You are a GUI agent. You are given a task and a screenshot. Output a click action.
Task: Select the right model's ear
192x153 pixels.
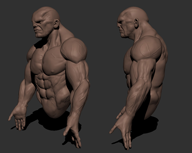(x=137, y=23)
